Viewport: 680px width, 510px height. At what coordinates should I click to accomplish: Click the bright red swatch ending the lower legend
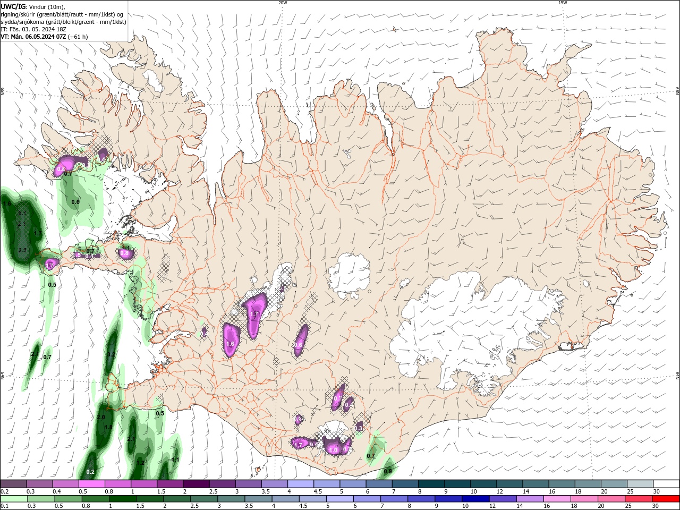(x=666, y=499)
